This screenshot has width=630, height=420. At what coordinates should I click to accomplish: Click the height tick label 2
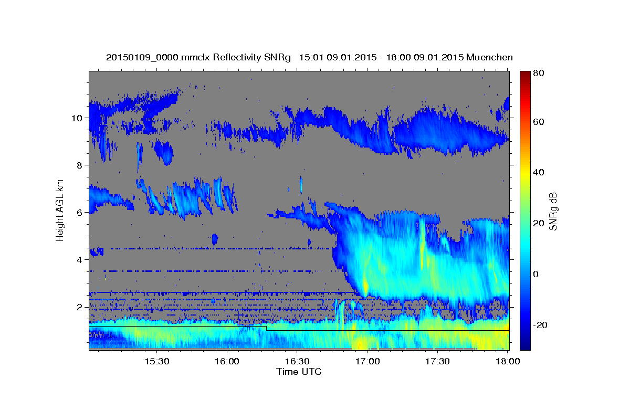coord(80,307)
